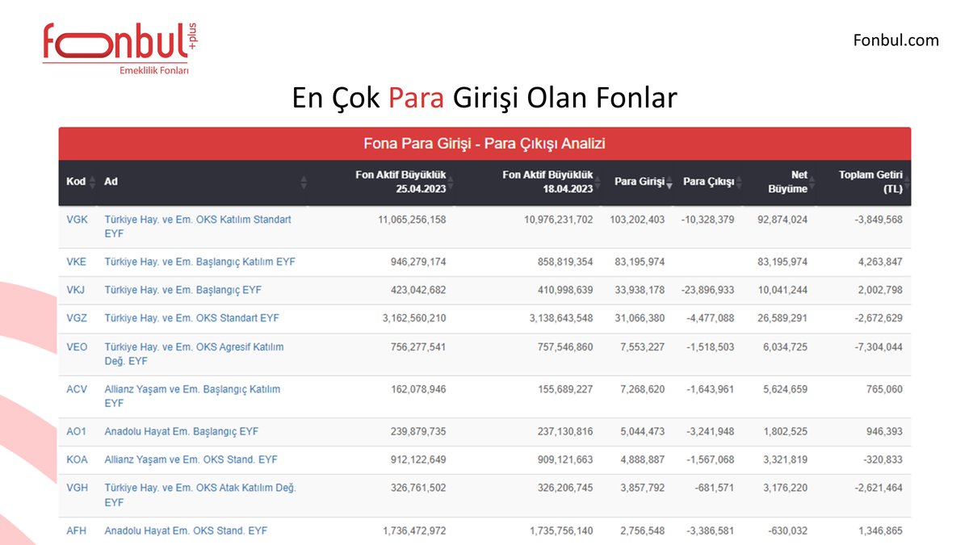Screen dimensions: 969x545
Task: Open the KOA fund code link
Action: tap(77, 460)
